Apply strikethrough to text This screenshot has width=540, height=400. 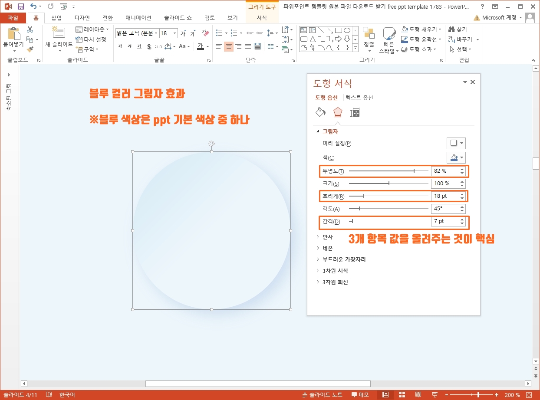point(158,46)
